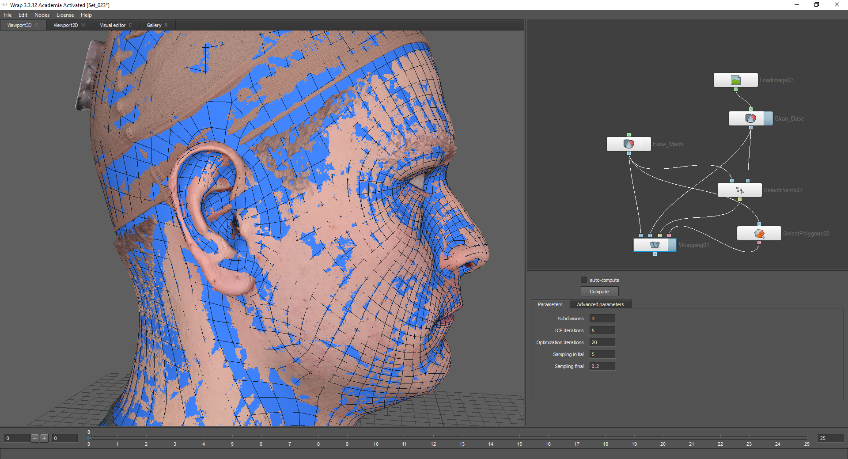Open the Gallery tab
Image resolution: width=848 pixels, height=459 pixels.
click(154, 25)
